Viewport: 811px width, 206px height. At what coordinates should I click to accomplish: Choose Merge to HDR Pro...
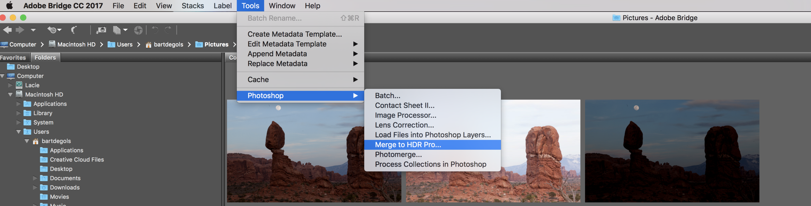[x=432, y=145]
